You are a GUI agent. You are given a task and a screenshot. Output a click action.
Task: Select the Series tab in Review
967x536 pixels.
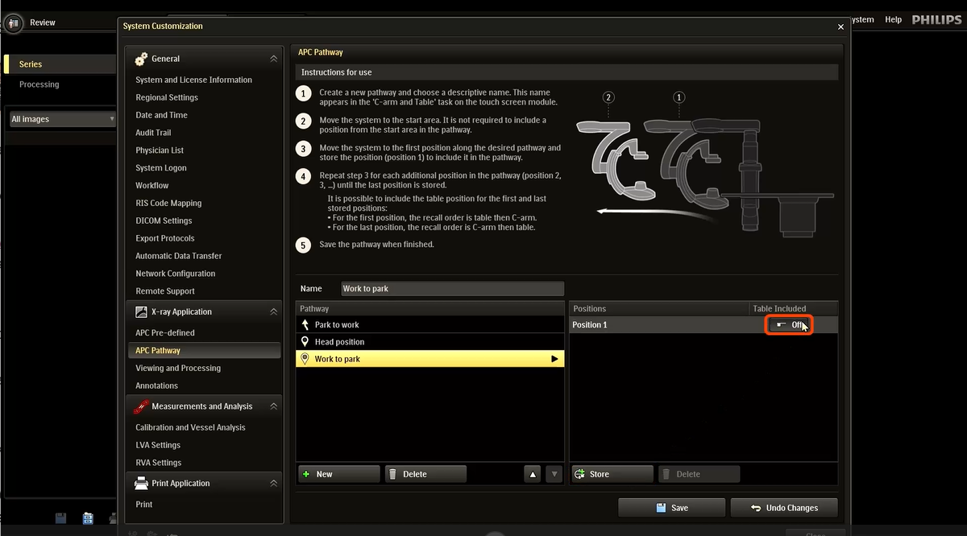[x=60, y=64]
